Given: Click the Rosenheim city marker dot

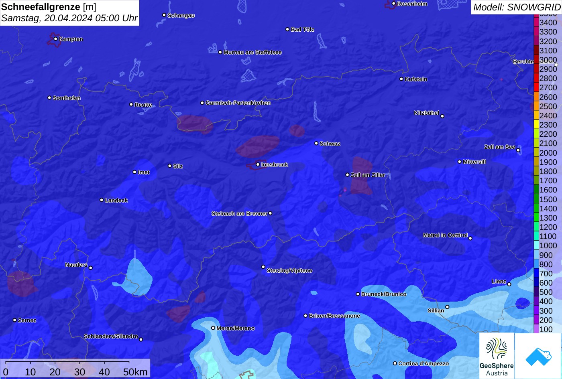Looking at the screenshot, I should click(x=393, y=4).
